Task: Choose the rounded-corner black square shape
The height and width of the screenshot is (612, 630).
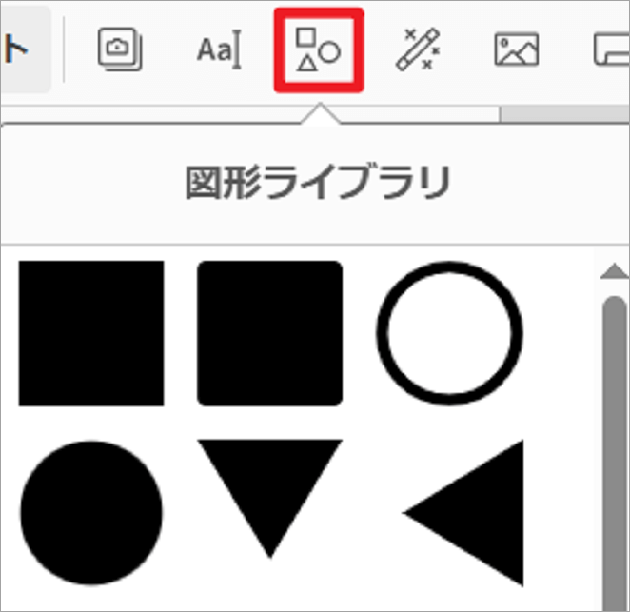Action: pyautogui.click(x=269, y=333)
